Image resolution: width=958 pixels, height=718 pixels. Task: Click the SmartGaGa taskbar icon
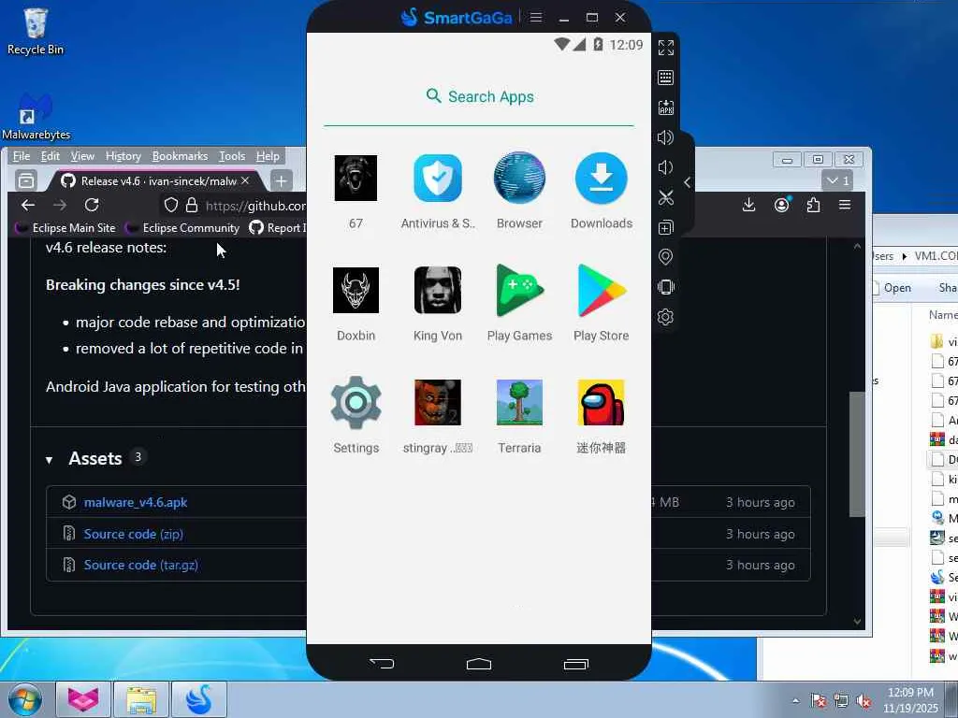pyautogui.click(x=199, y=699)
